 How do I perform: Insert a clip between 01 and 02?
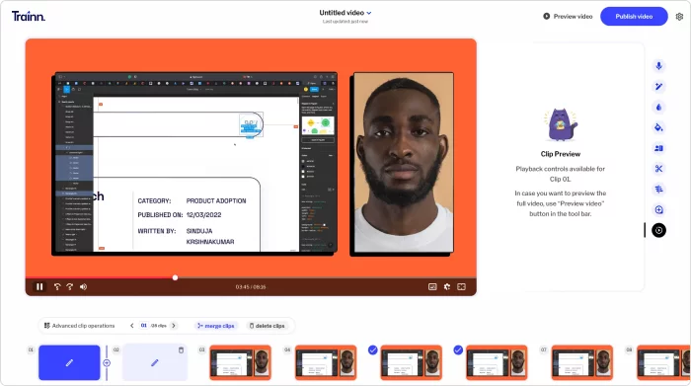107,363
